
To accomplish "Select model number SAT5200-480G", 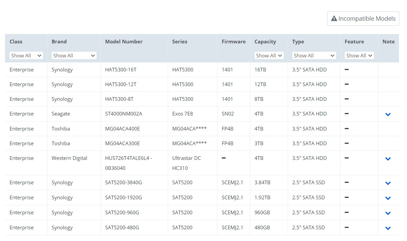I will (x=122, y=228).
